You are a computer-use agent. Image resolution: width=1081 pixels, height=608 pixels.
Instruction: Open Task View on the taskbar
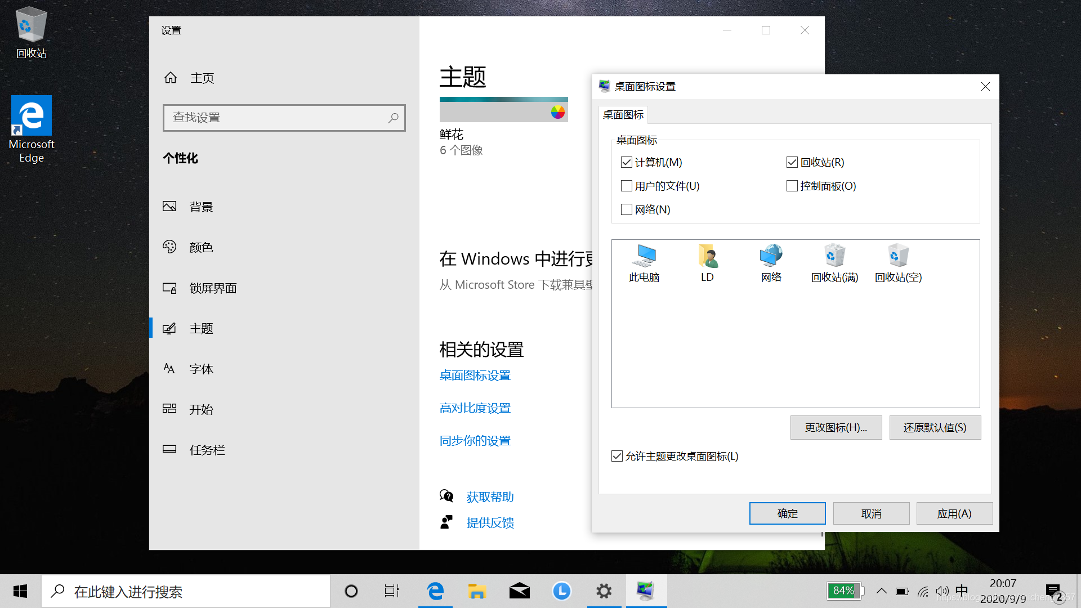[x=392, y=591]
